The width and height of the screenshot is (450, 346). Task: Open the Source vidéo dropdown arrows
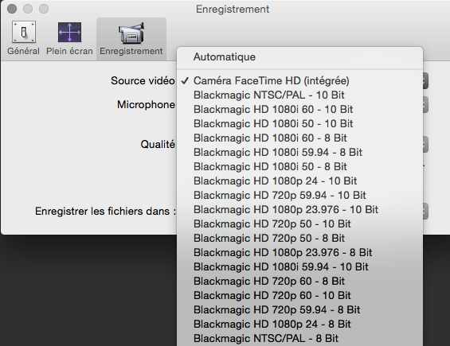click(425, 81)
